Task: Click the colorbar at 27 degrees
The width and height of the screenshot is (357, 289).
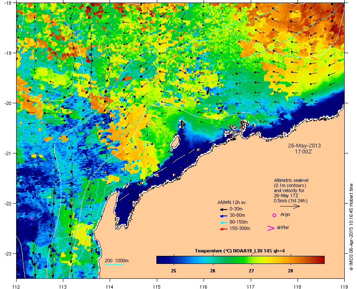Action: [252, 260]
